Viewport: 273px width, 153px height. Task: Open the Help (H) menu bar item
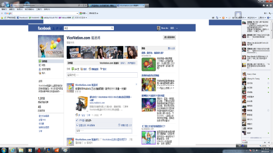point(47,9)
